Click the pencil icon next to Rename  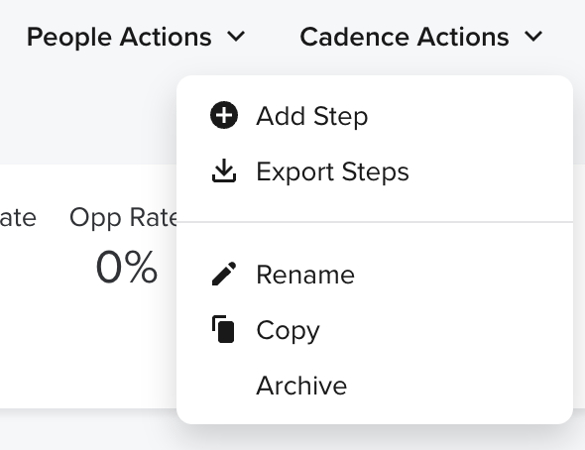[x=224, y=274]
